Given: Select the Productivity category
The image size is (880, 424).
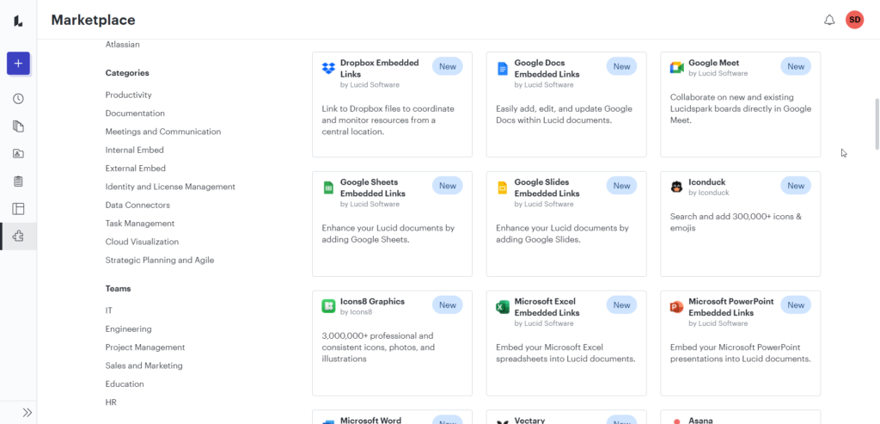Looking at the screenshot, I should coord(129,95).
